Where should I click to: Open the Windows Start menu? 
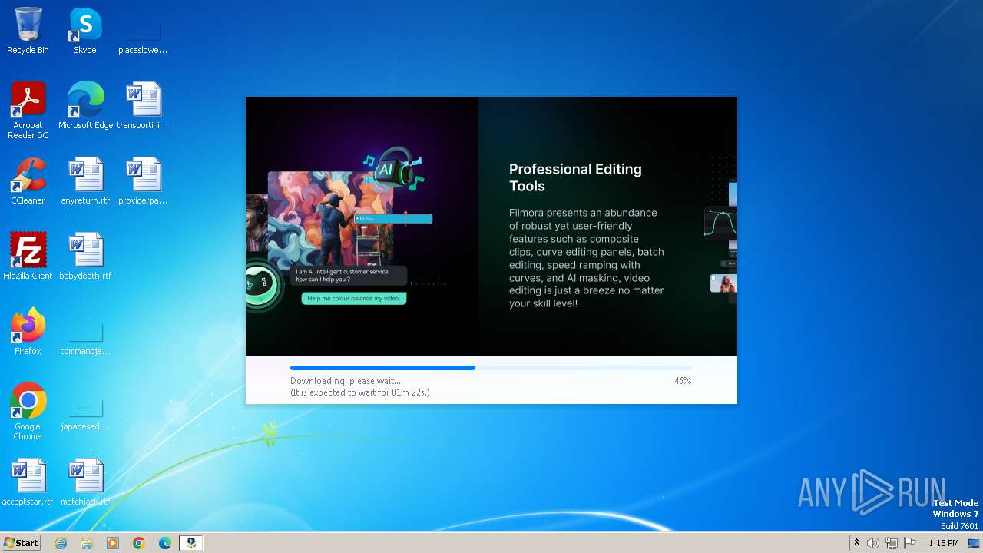coord(21,543)
